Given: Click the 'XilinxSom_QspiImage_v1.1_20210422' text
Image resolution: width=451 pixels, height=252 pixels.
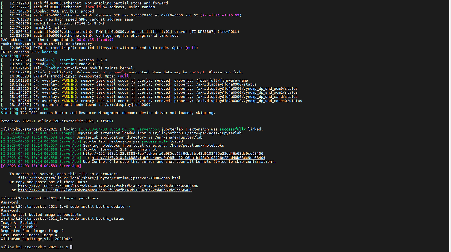Looking at the screenshot, I should (36, 239).
